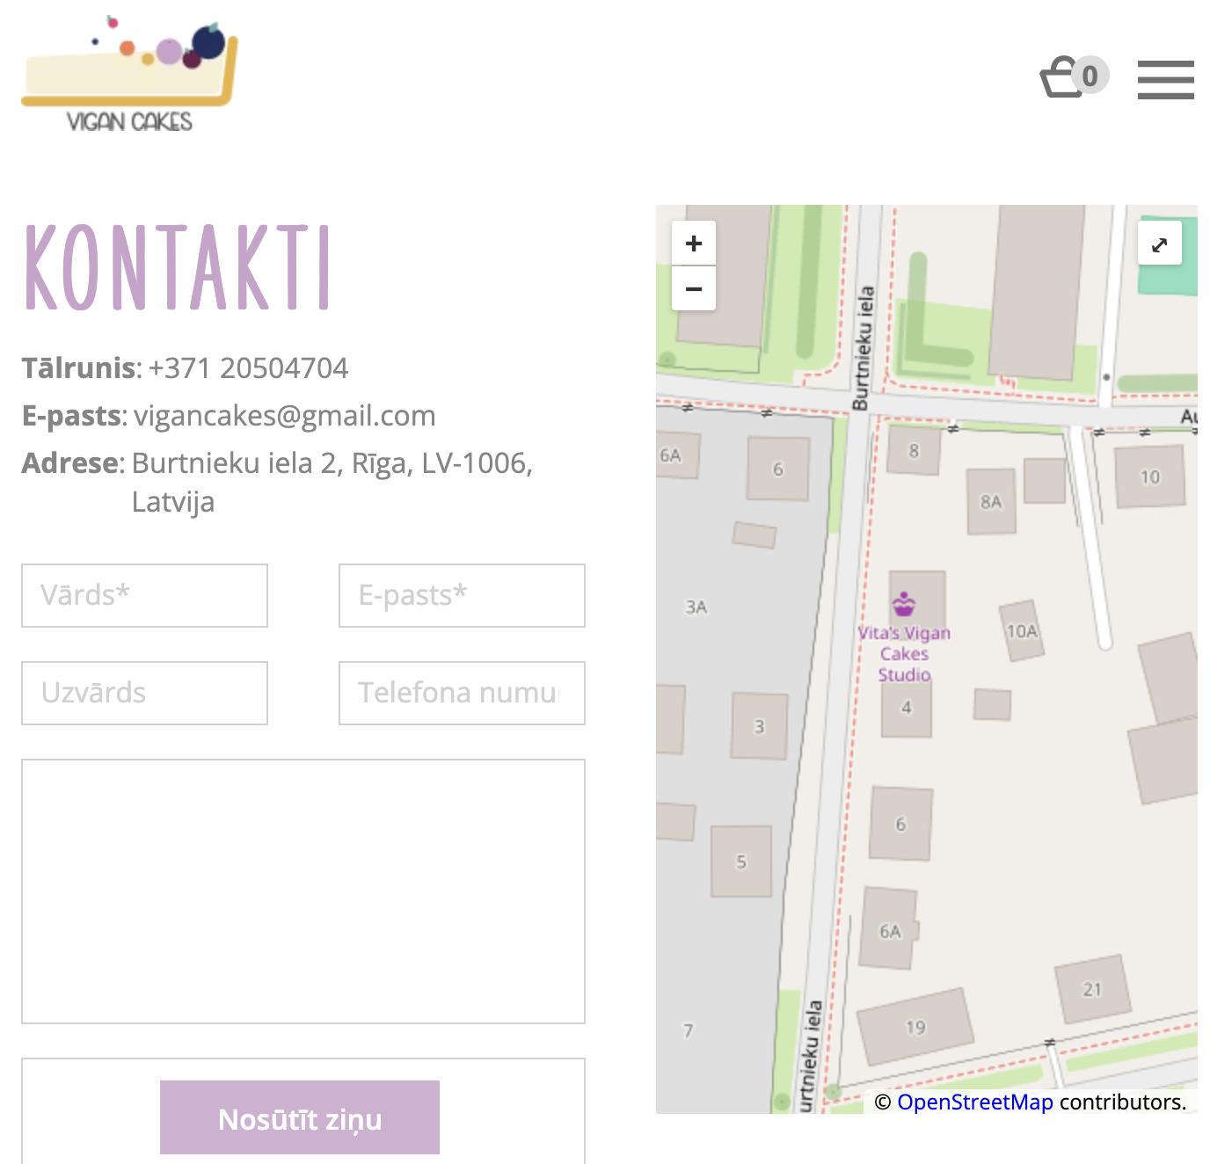
Task: Expand map to fullscreen view
Action: point(1159,245)
